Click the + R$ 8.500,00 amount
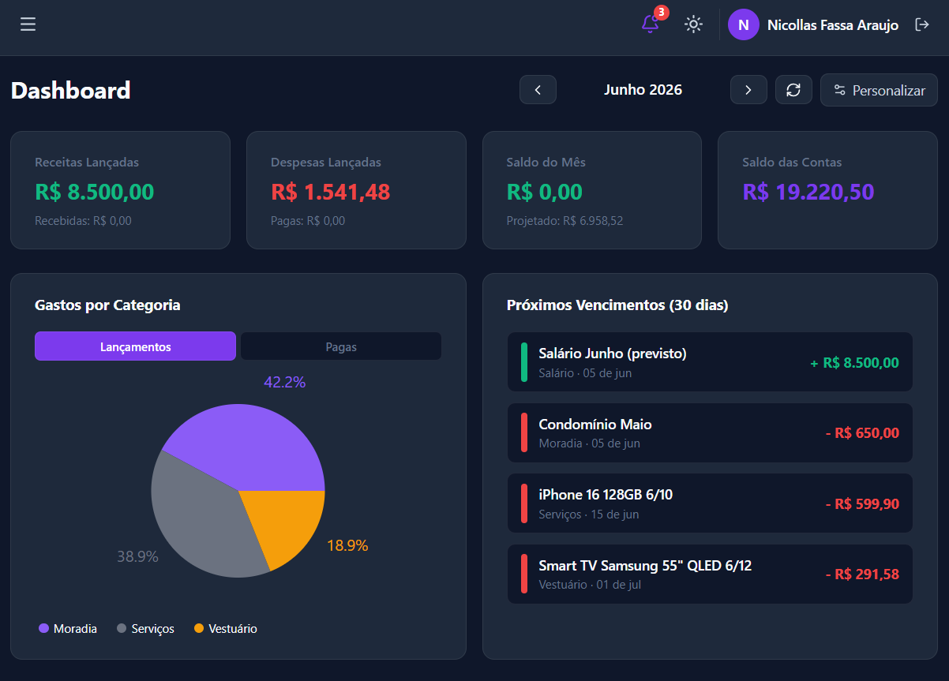Image resolution: width=949 pixels, height=681 pixels. (x=854, y=363)
